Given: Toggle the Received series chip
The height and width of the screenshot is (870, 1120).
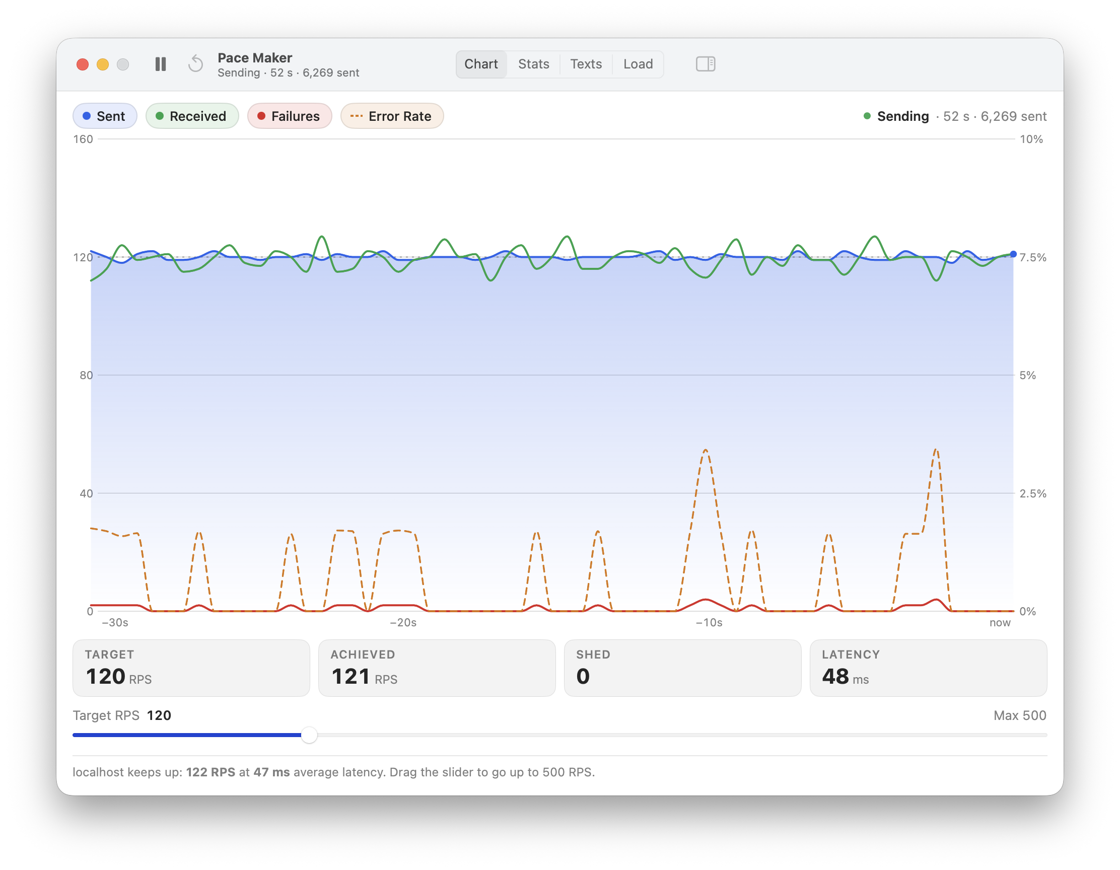Looking at the screenshot, I should 192,116.
